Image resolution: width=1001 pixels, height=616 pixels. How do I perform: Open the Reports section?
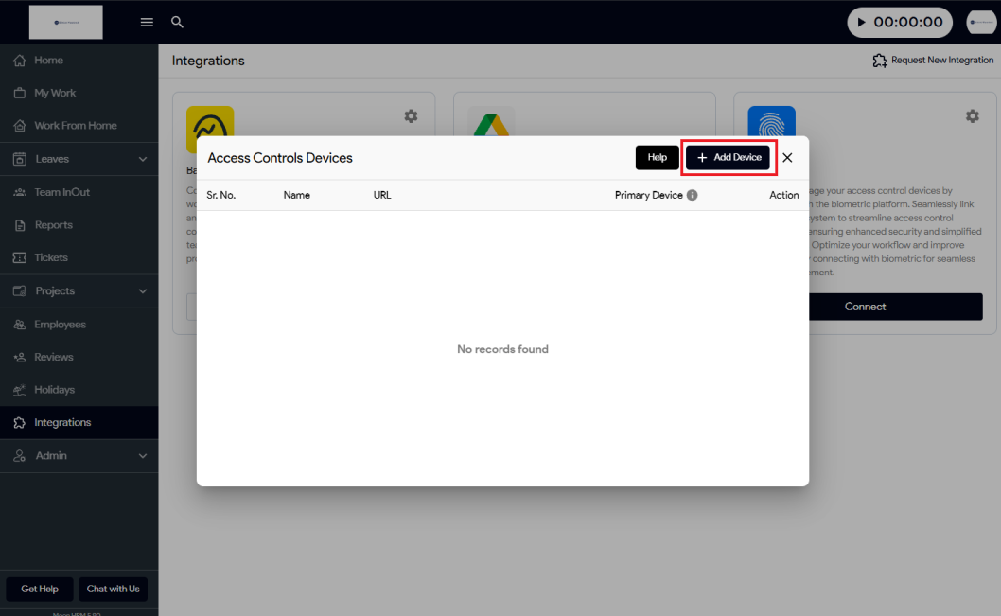click(53, 225)
